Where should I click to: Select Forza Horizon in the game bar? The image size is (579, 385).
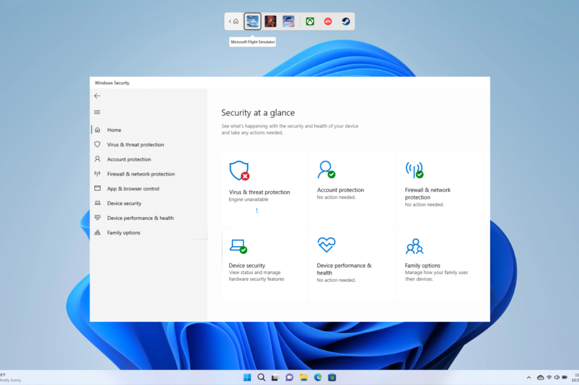tap(288, 21)
